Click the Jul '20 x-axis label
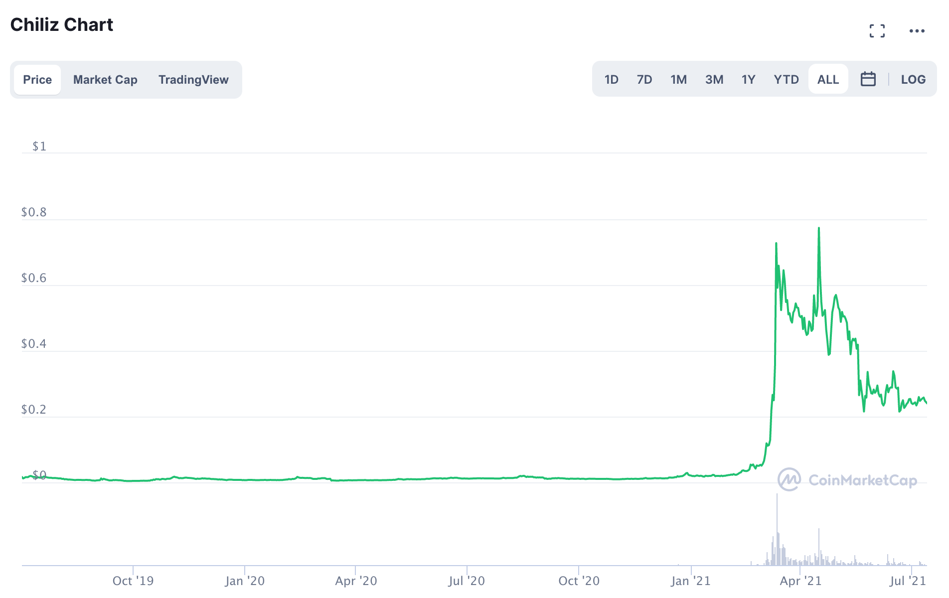Screen dimensions: 949x598 click(x=467, y=581)
